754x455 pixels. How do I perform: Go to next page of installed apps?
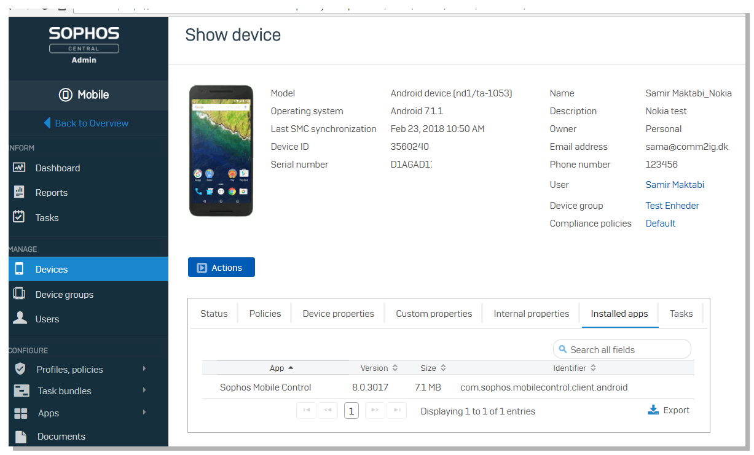pos(375,410)
